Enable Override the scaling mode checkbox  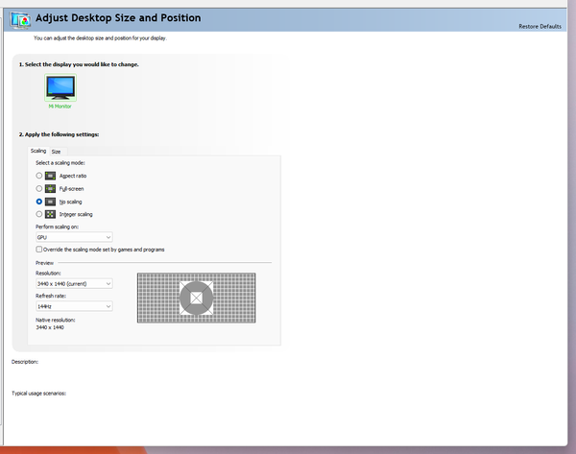click(38, 249)
